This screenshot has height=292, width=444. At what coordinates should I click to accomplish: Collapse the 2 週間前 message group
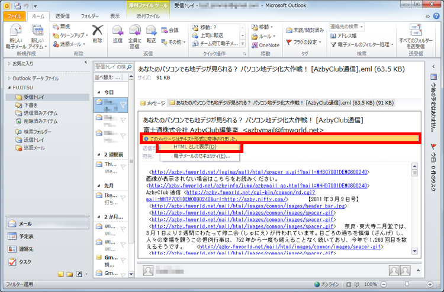click(x=99, y=155)
